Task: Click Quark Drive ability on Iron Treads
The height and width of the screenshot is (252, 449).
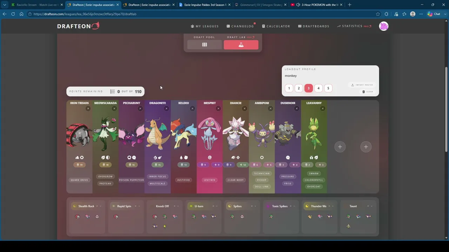Action: (x=79, y=180)
